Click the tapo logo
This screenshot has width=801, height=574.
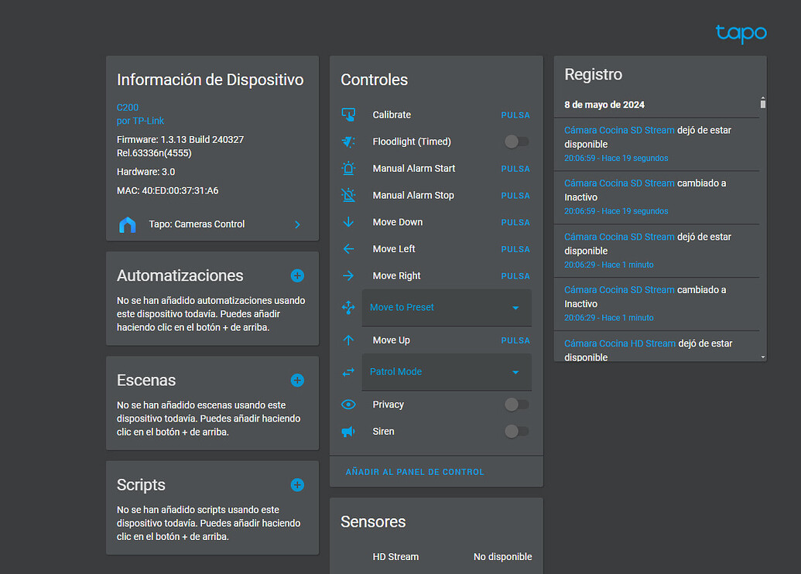[741, 33]
